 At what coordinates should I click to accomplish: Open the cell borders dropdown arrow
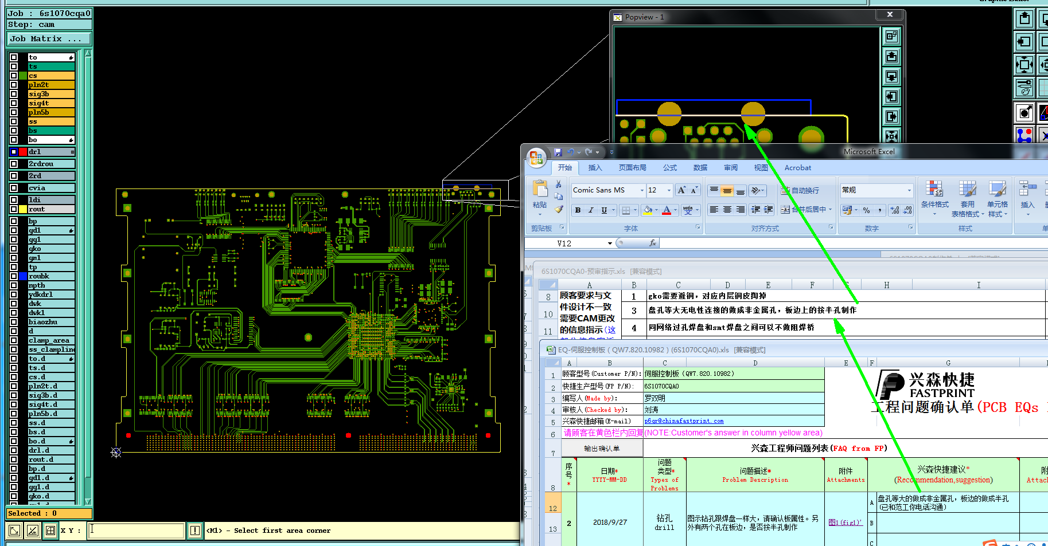point(635,210)
